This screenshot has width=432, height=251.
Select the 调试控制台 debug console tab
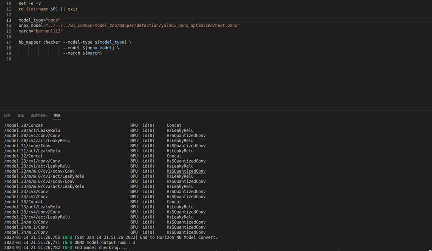point(39,115)
